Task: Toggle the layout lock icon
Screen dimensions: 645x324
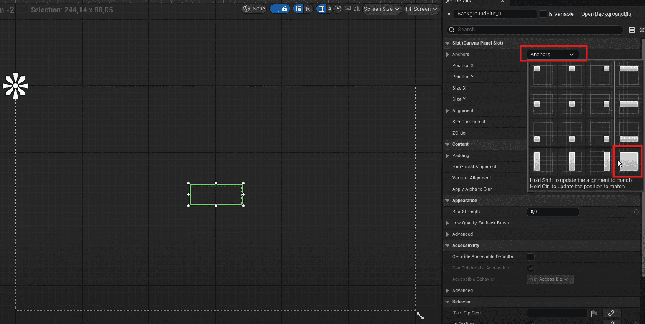Action: [285, 9]
